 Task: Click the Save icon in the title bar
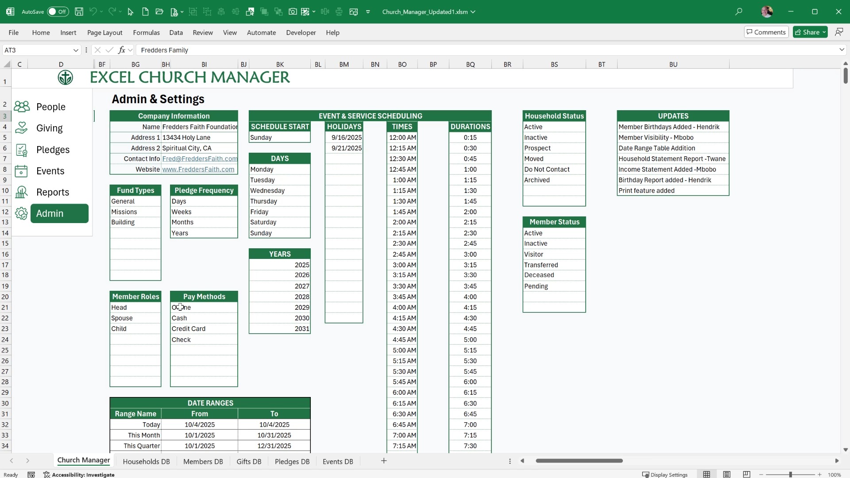(x=79, y=12)
